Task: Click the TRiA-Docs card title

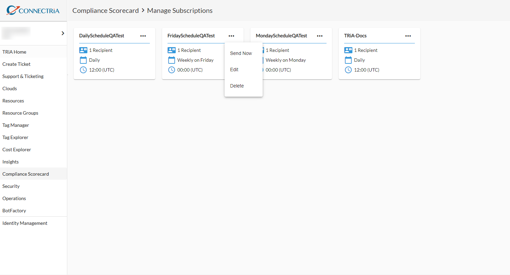Action: [x=355, y=36]
